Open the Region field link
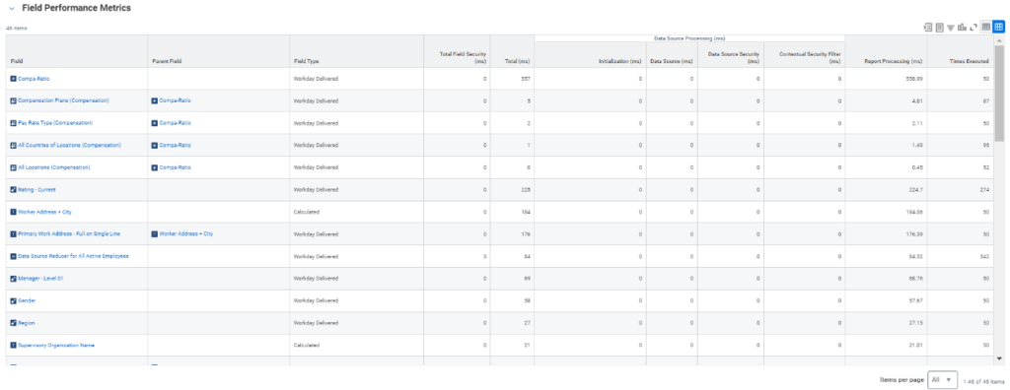 27,323
